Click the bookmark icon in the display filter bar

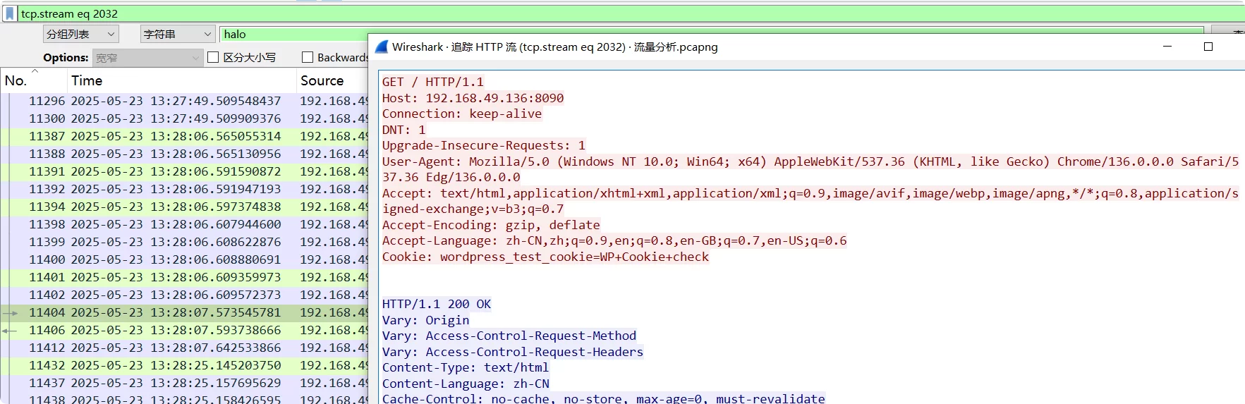[x=10, y=13]
